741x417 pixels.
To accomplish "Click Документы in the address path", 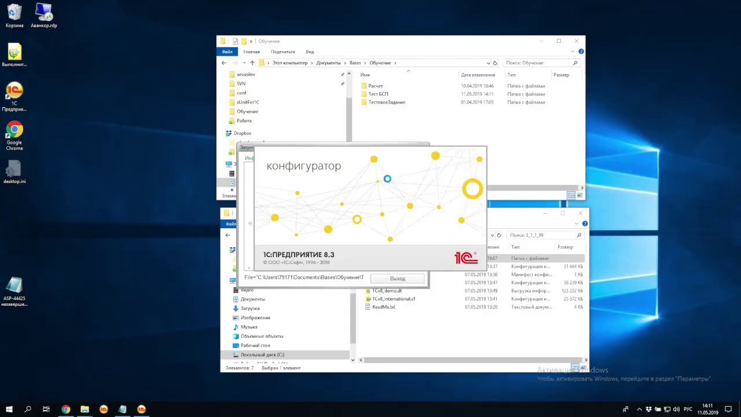I will point(328,63).
